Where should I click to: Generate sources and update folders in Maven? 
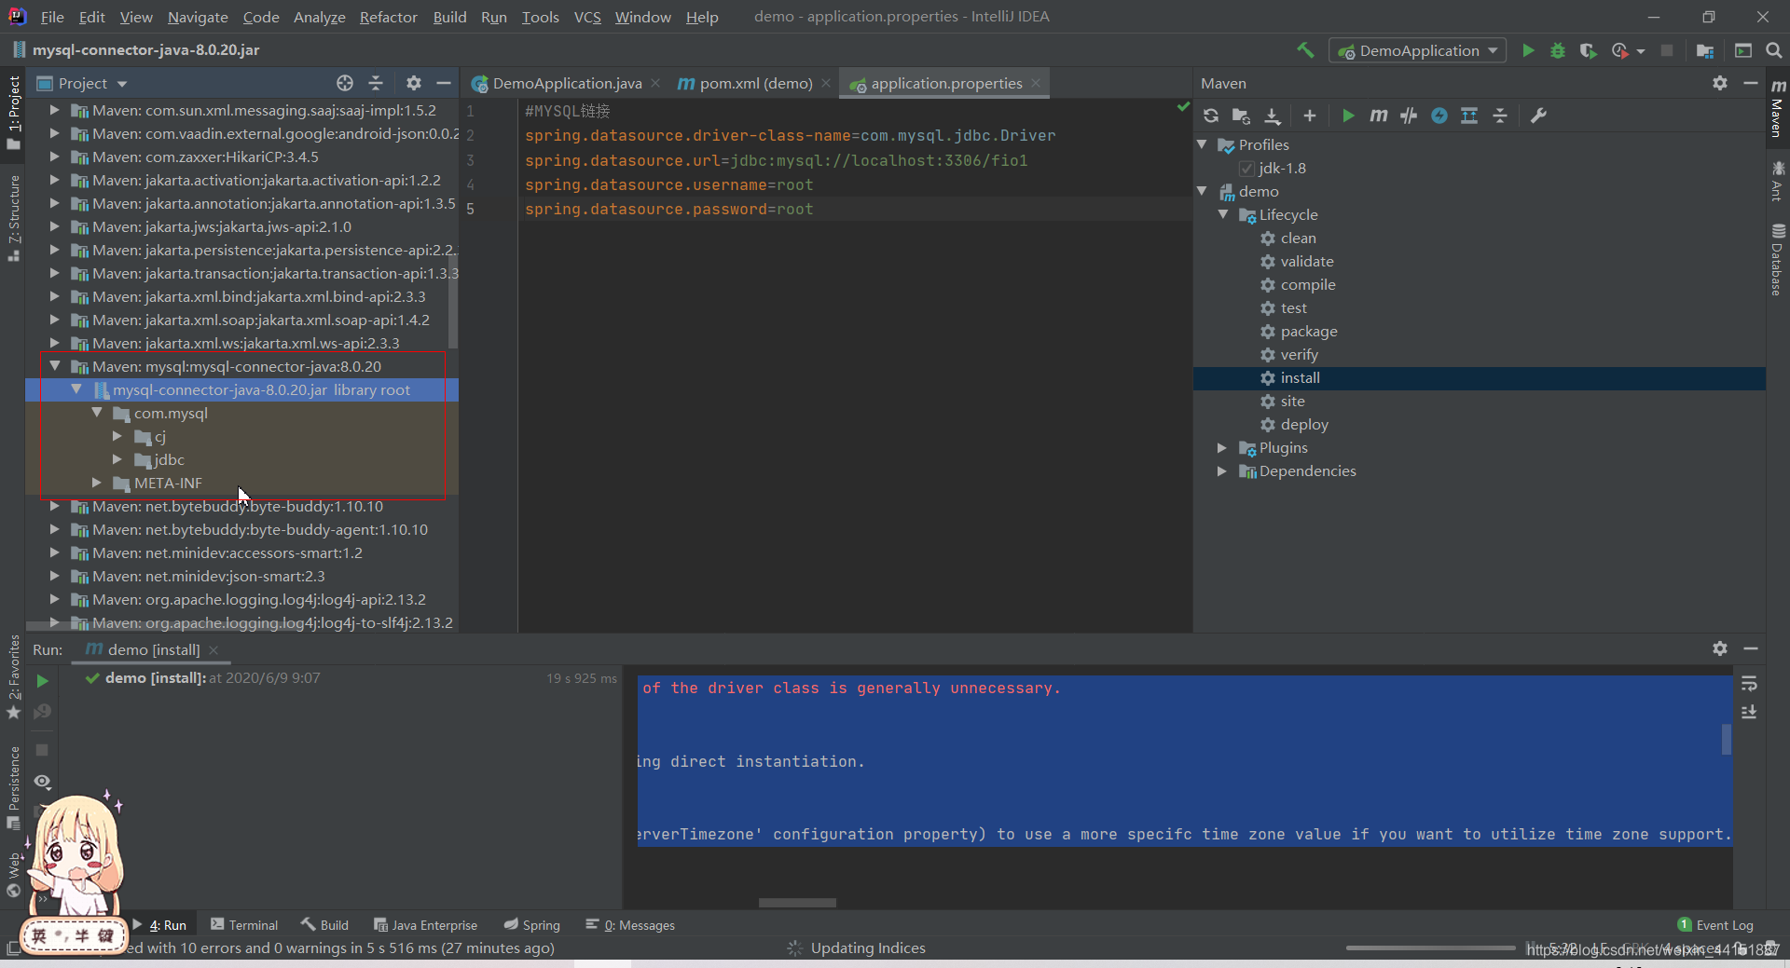tap(1241, 116)
